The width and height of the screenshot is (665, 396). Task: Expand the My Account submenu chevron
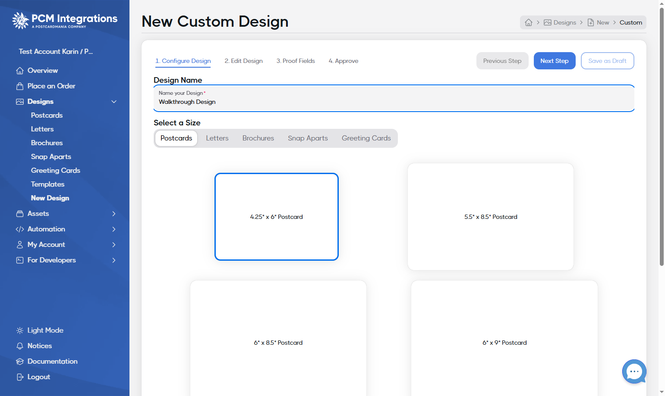(x=114, y=245)
